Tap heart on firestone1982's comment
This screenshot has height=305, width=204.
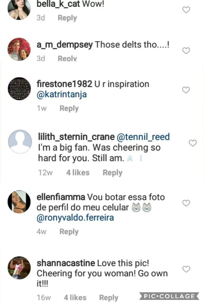(x=186, y=90)
